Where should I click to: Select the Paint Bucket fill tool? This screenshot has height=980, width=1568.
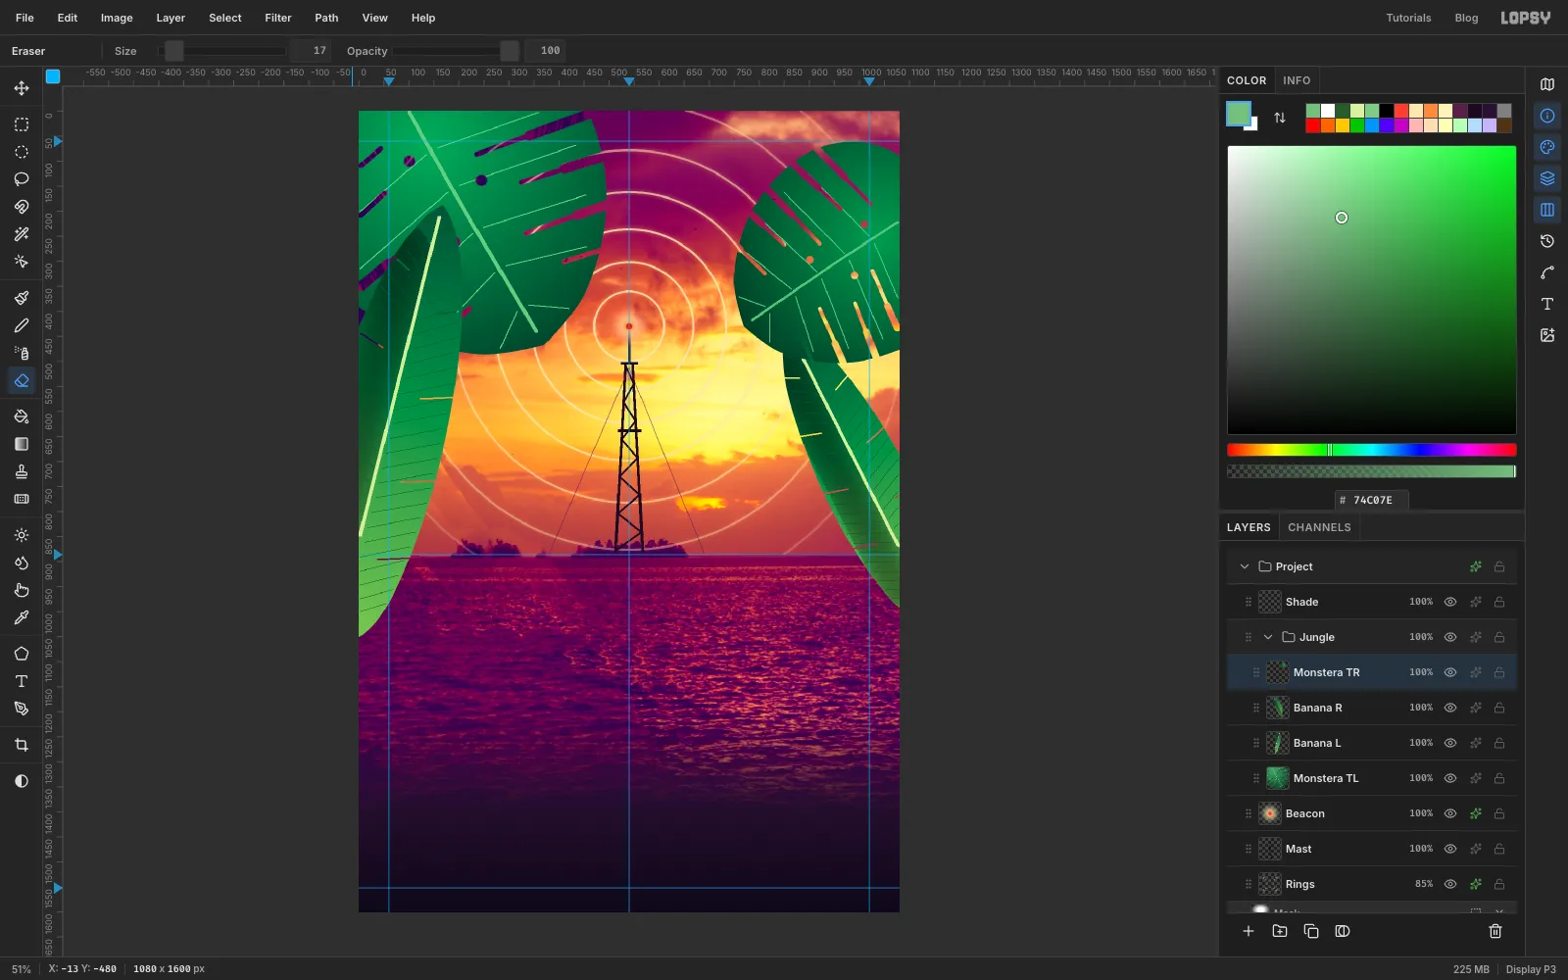tap(22, 416)
